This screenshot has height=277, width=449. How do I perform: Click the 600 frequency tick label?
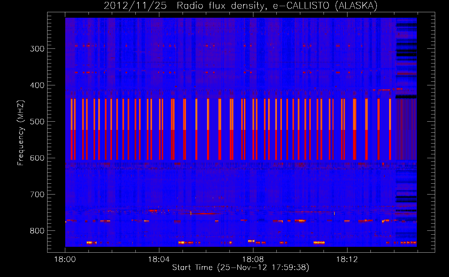37,158
